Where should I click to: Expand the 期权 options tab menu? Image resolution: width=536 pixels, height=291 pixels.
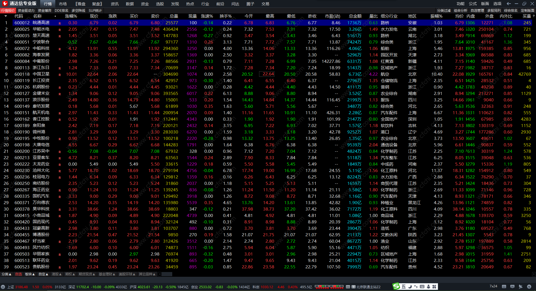tap(70, 274)
